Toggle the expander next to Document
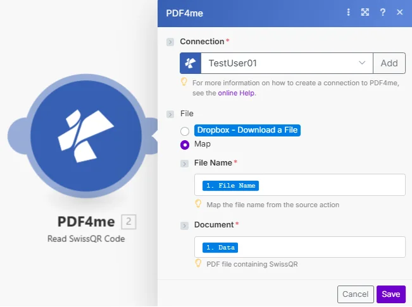 (x=184, y=226)
